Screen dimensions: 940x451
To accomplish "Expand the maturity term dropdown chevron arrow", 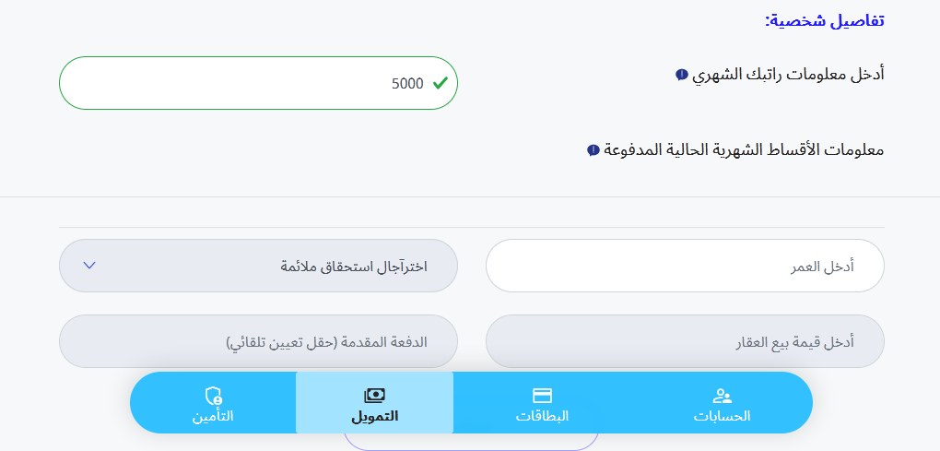I will pyautogui.click(x=89, y=266).
